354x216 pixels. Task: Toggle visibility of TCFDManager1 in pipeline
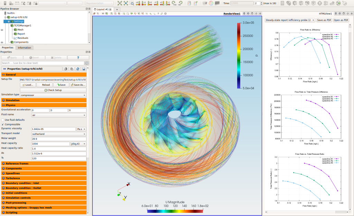(2, 26)
